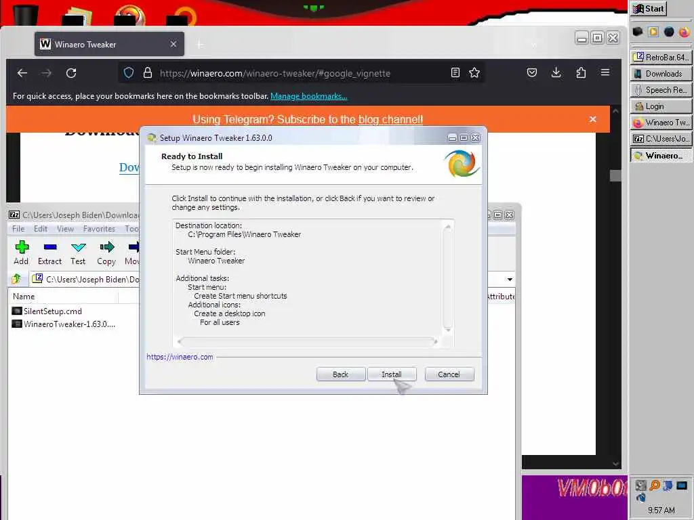Click the Install button in setup wizard
The image size is (694, 520).
click(x=392, y=374)
